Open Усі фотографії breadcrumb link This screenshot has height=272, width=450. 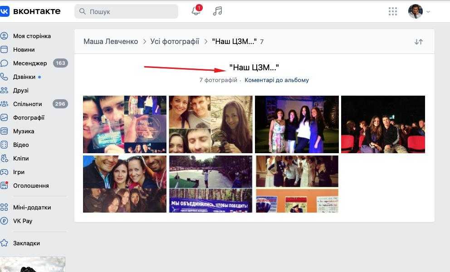tap(175, 42)
